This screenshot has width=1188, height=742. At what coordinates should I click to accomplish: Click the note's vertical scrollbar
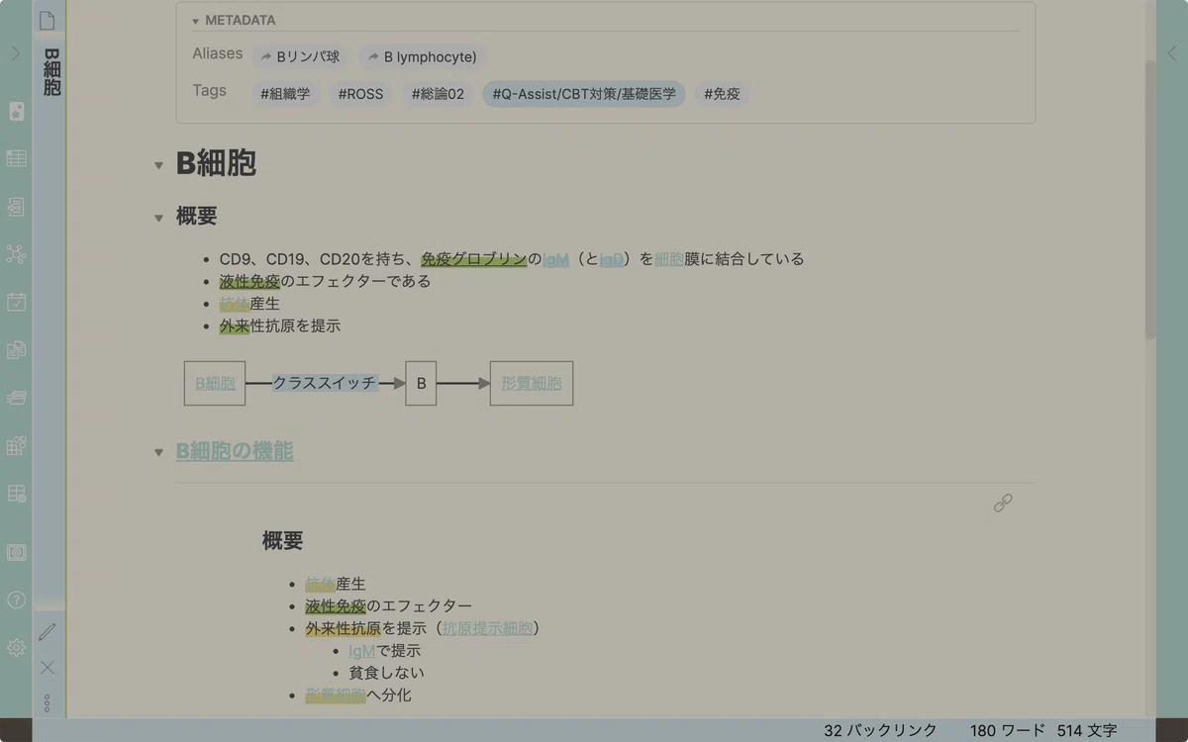click(x=1149, y=198)
